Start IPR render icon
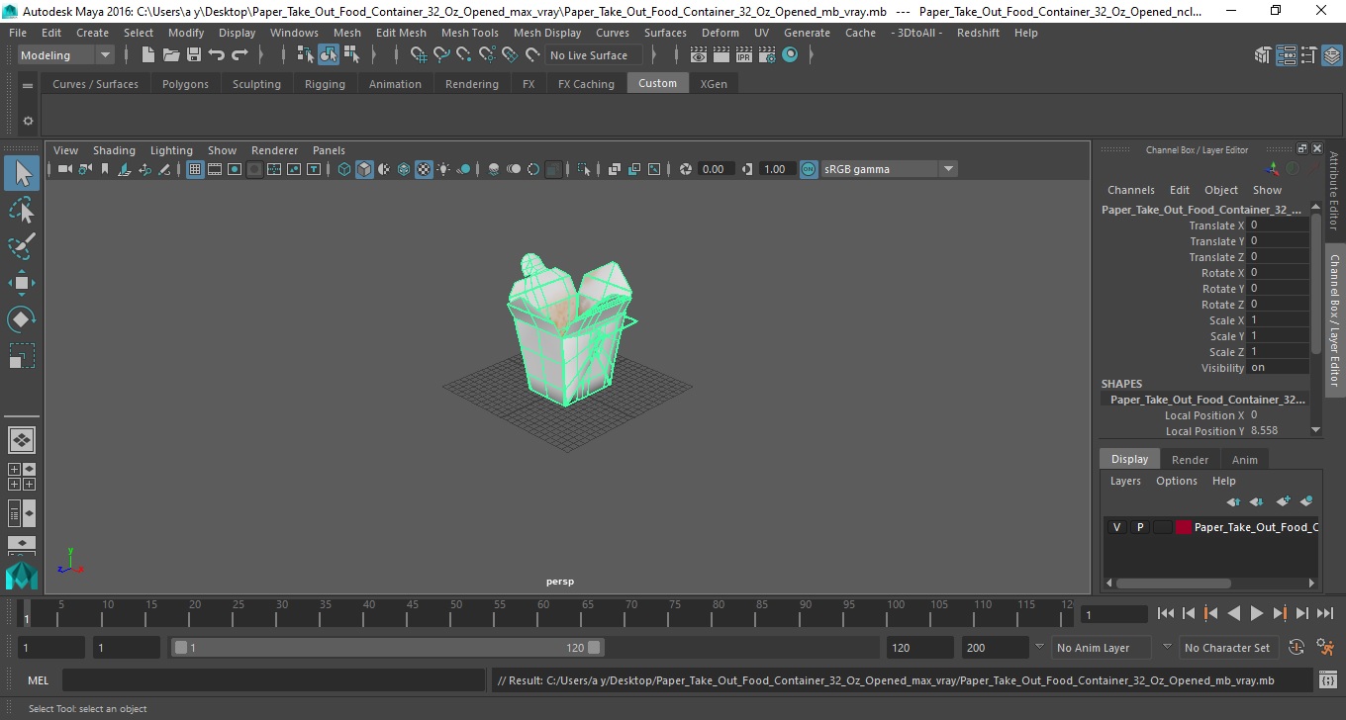Screen dimensions: 1346x720 pos(744,55)
